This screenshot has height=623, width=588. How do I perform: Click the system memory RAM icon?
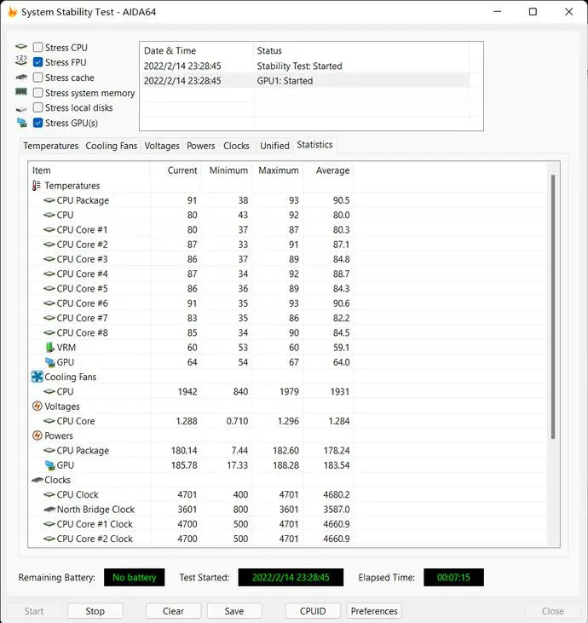(x=21, y=92)
